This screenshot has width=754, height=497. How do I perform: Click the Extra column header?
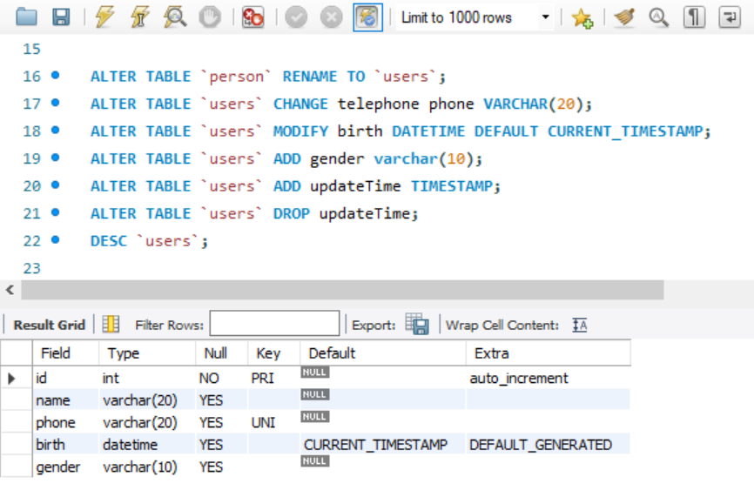coord(549,353)
